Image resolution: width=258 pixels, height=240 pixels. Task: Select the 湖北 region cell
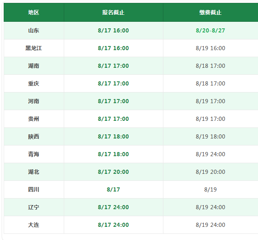coord(34,172)
